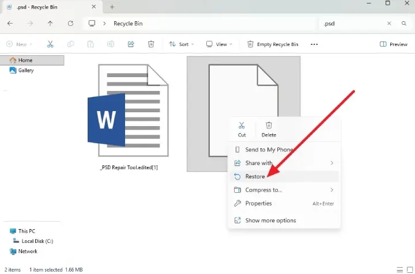Click the 2 items status text

(x=13, y=270)
